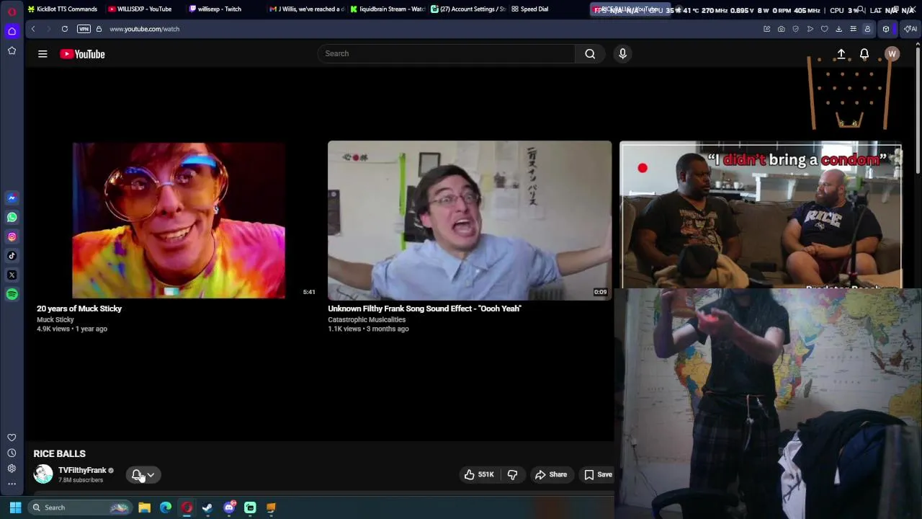Click the 'I didn't bring a condom' thumbnail
922x519 pixels.
761,215
